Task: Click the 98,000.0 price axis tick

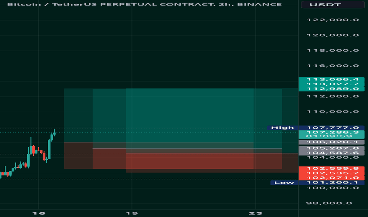Action: 329,203
